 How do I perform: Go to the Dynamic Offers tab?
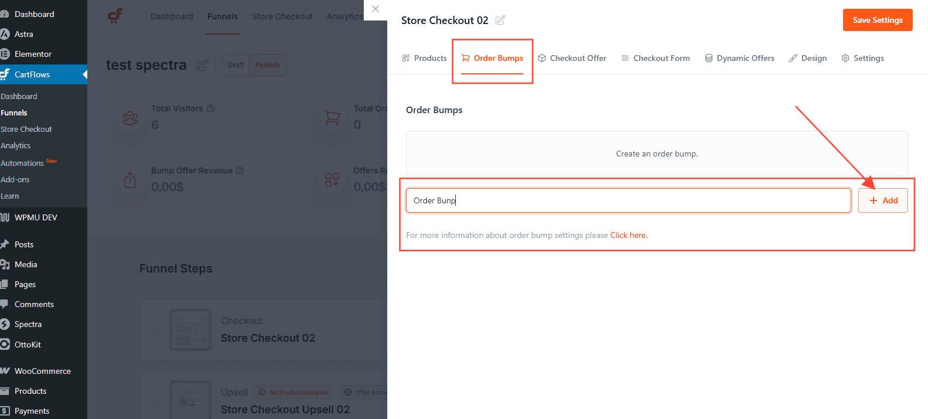click(x=739, y=58)
